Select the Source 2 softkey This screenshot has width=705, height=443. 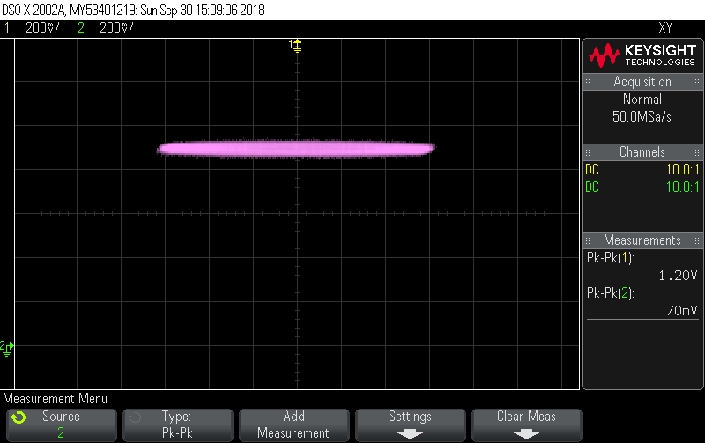point(61,425)
